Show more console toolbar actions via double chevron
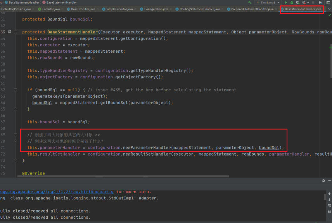332x223 pixels. [x=329, y=219]
